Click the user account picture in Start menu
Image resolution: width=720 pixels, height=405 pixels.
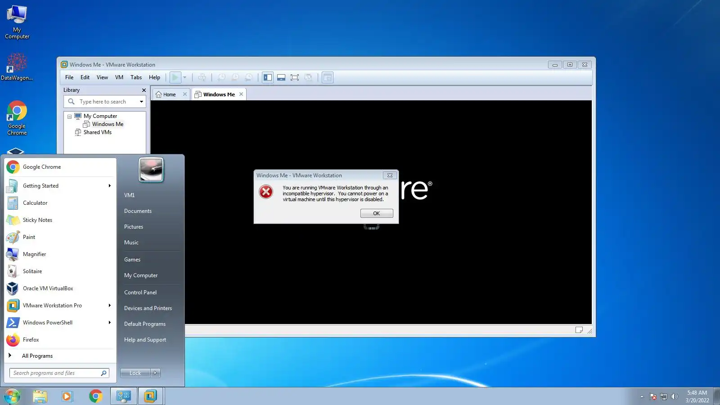coord(151,170)
